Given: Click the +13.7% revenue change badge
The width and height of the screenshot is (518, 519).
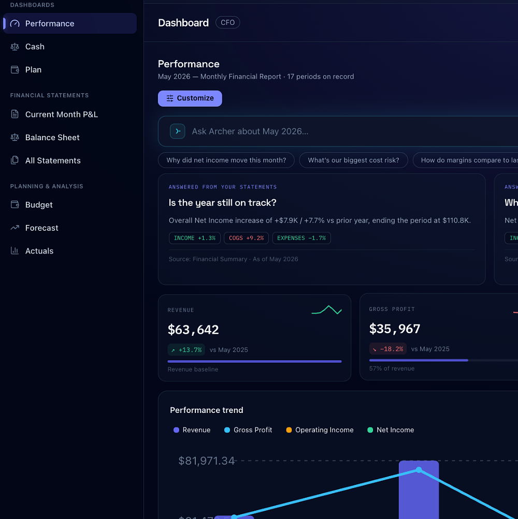Looking at the screenshot, I should click(186, 350).
